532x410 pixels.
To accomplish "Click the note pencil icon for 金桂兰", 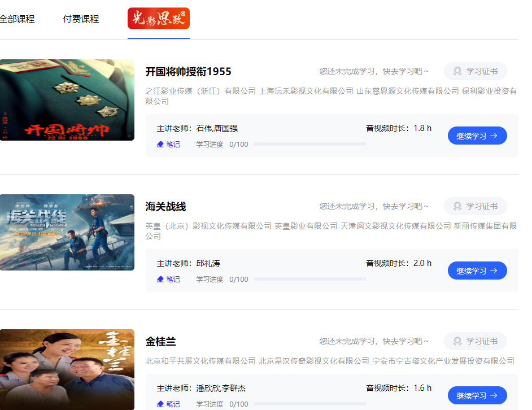I will 160,404.
